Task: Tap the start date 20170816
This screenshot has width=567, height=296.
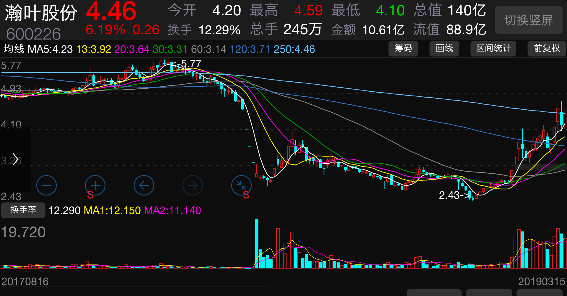Action: pos(25,282)
